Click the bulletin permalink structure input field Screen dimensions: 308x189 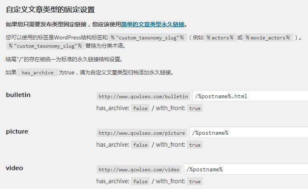(x=250, y=96)
